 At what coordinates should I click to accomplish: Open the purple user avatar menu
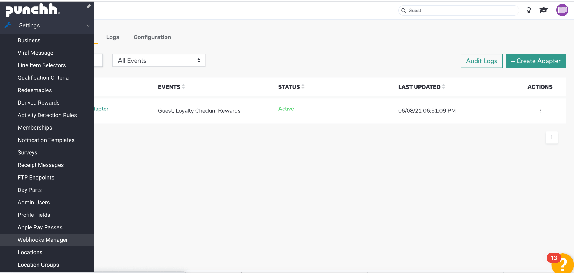(x=562, y=10)
